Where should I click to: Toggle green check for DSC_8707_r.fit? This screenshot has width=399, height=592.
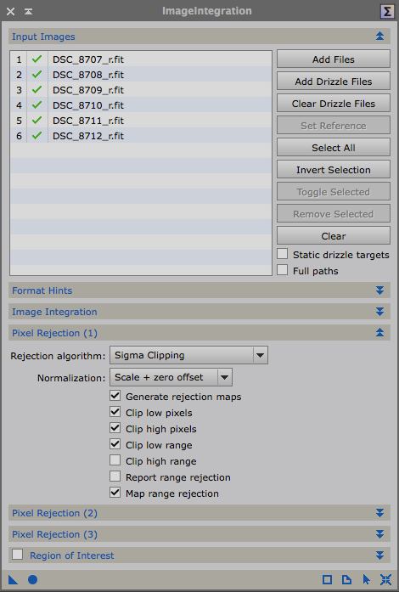coord(37,59)
